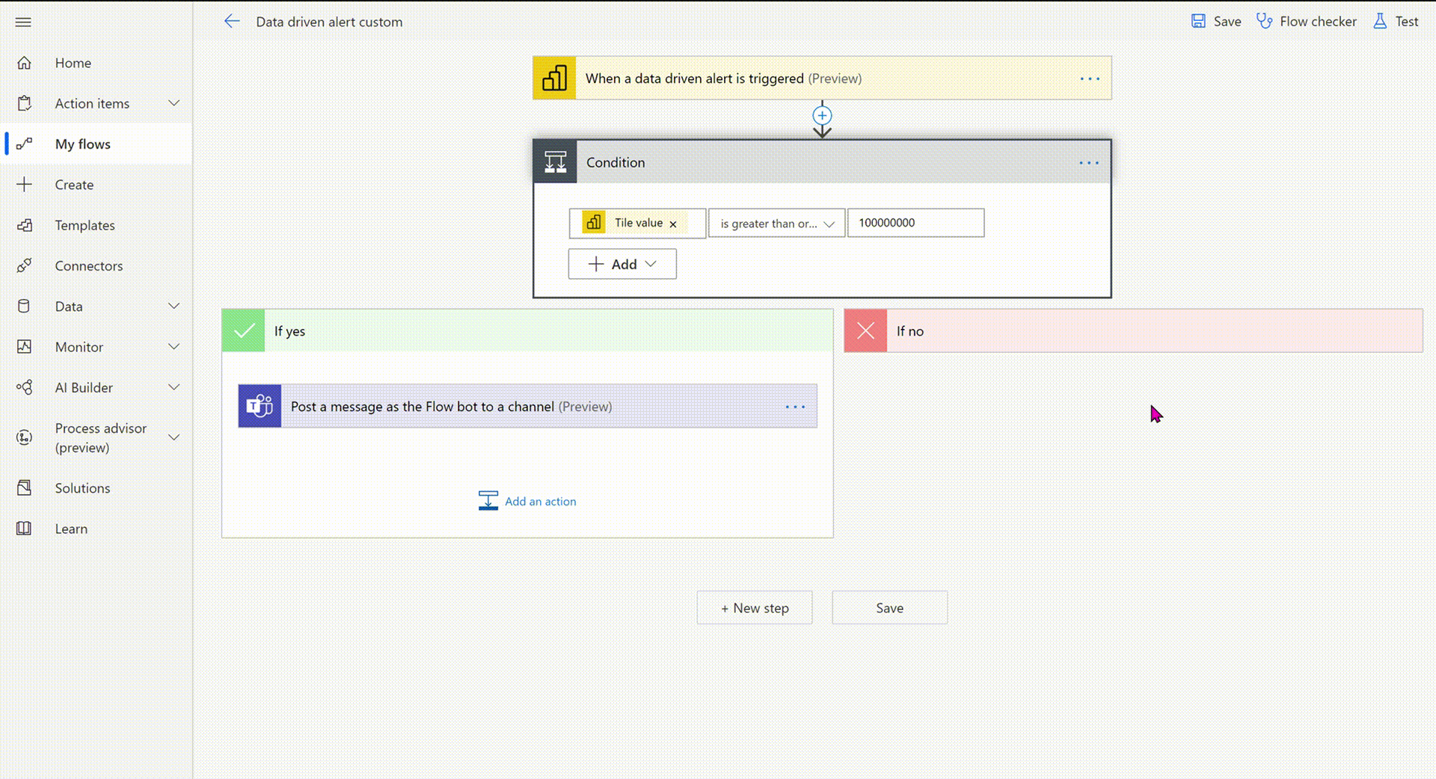
Task: Open the hamburger navigation menu
Action: (x=23, y=22)
